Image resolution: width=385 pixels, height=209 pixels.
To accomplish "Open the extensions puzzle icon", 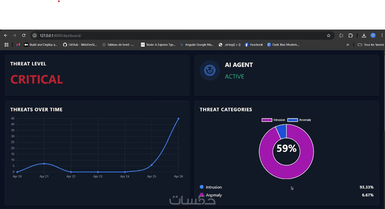I will 351,35.
